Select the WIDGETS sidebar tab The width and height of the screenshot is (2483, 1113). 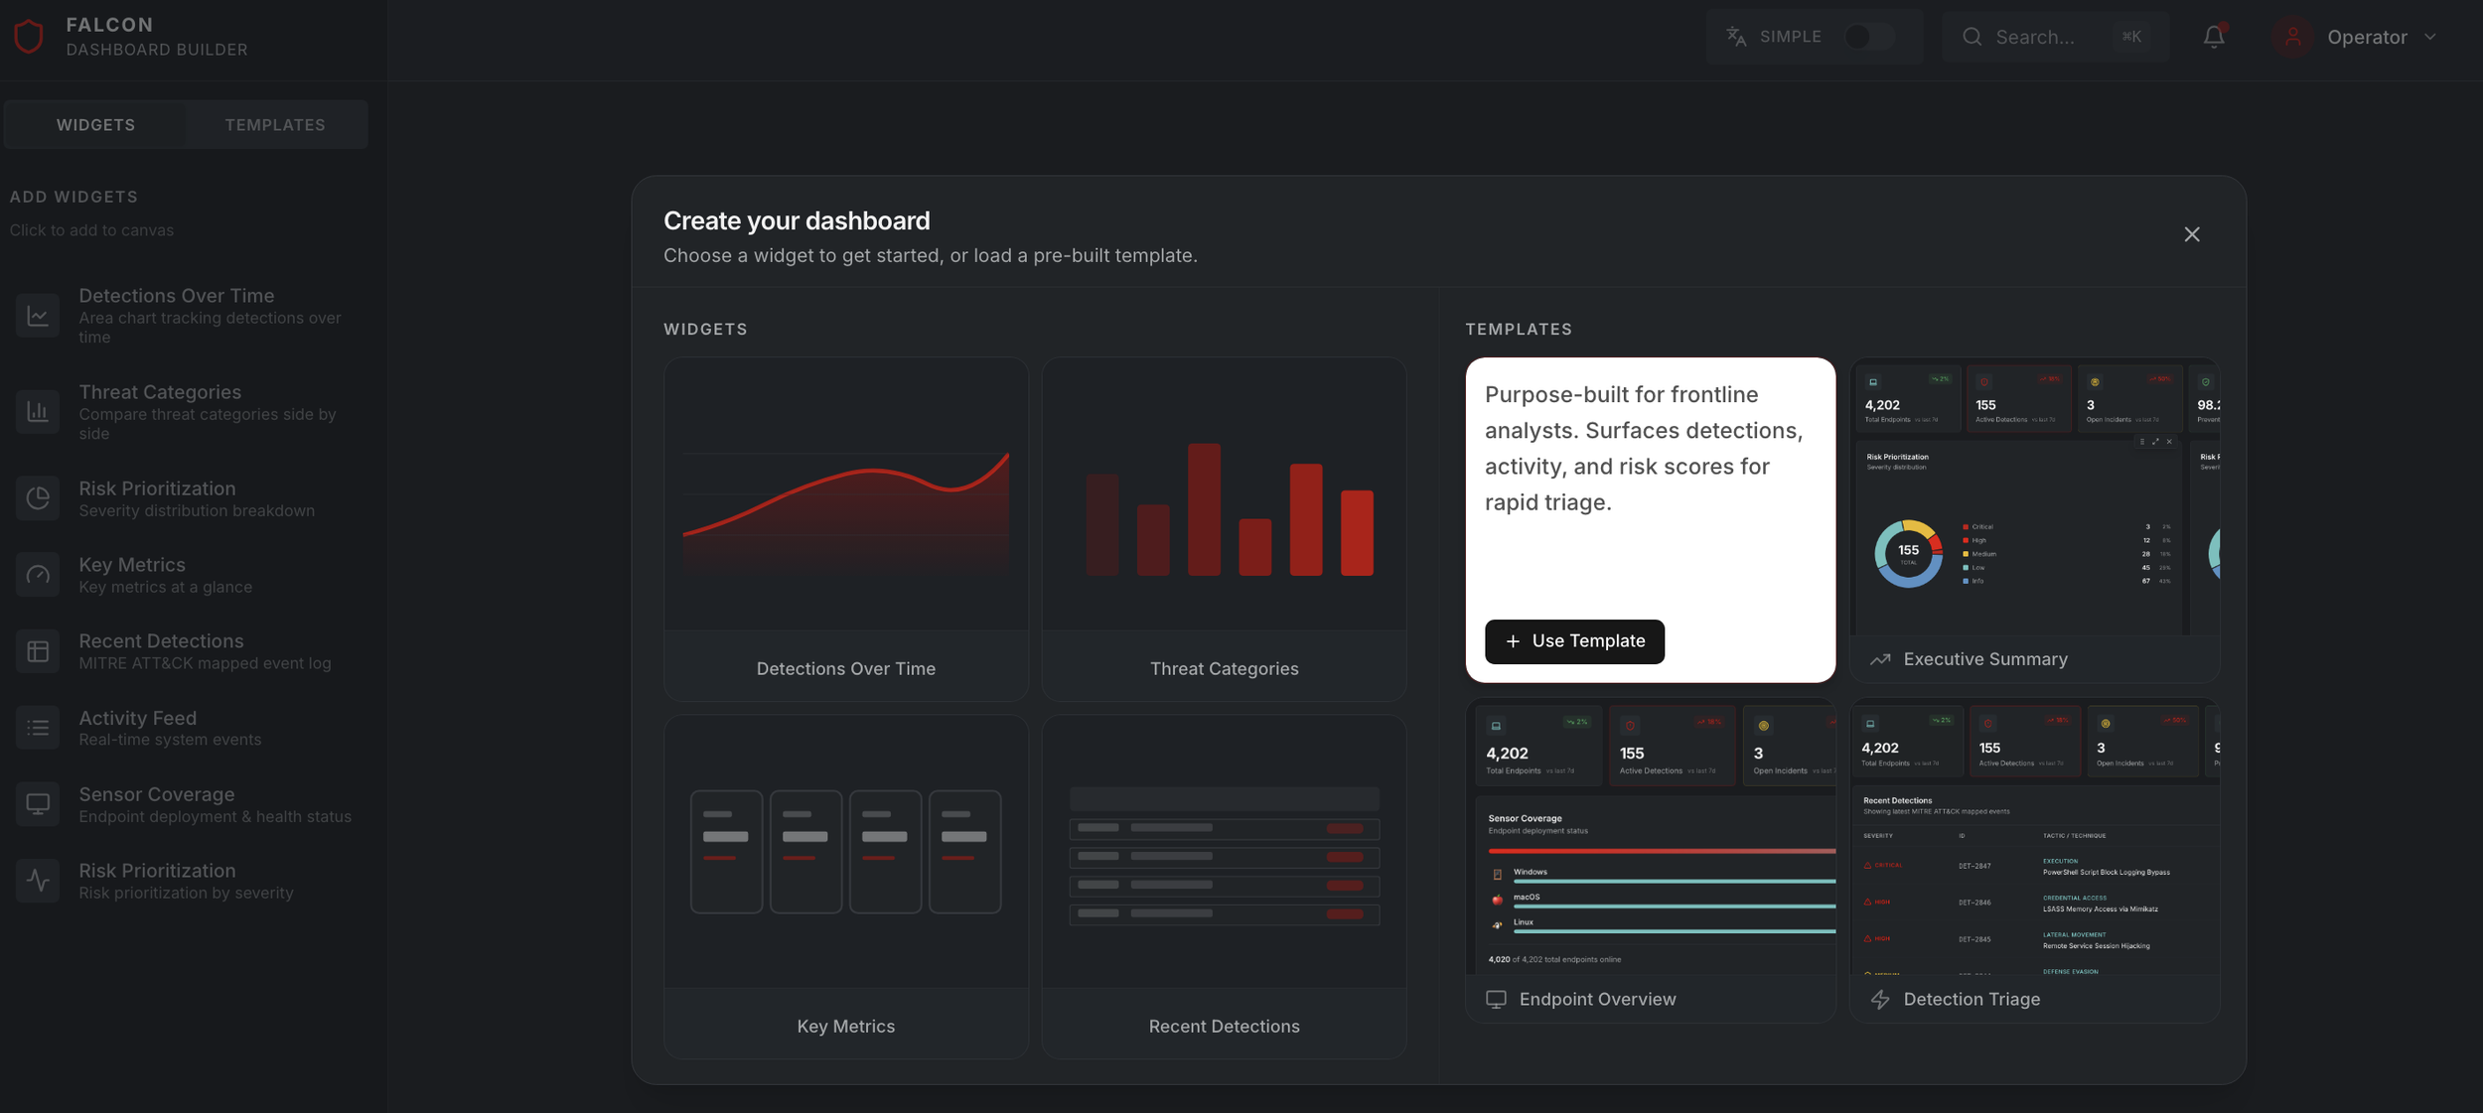95,125
